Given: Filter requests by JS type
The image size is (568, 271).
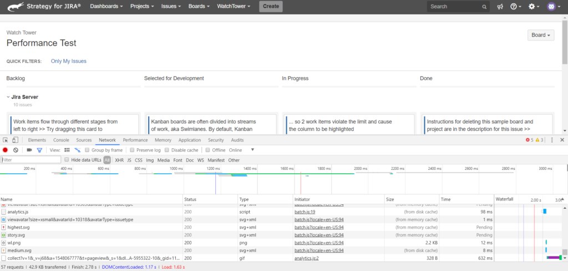Looking at the screenshot, I should [129, 160].
